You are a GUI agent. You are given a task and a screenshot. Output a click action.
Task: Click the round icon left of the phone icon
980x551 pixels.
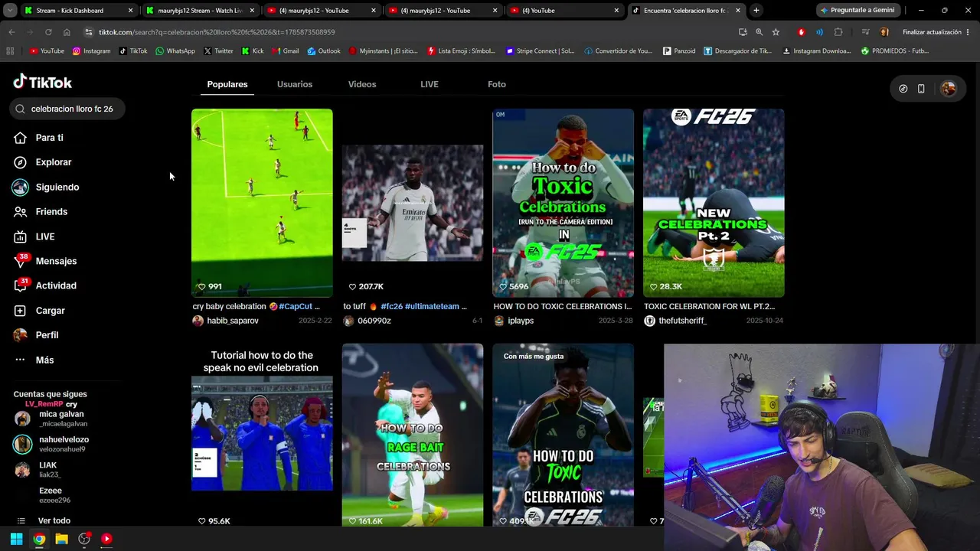pos(903,89)
